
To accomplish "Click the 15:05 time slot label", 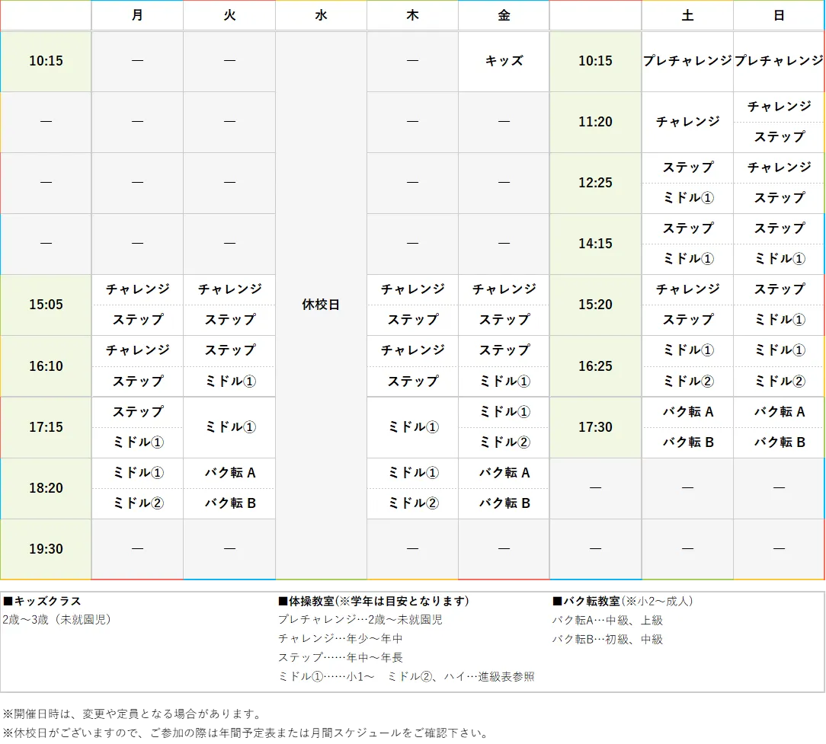I will [45, 305].
